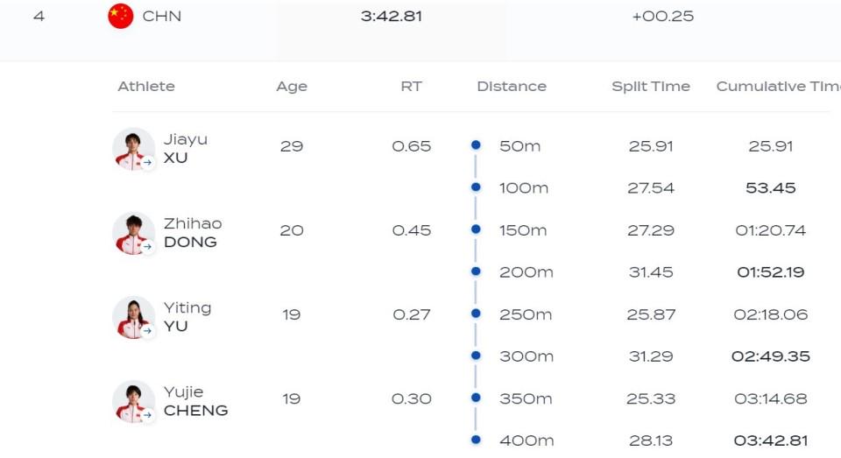This screenshot has width=841, height=458.
Task: Click the China flag icon
Action: click(121, 16)
